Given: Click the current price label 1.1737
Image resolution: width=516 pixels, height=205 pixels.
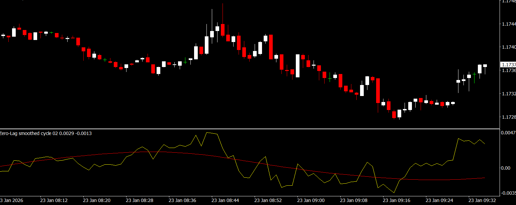Looking at the screenshot, I should click(508, 64).
